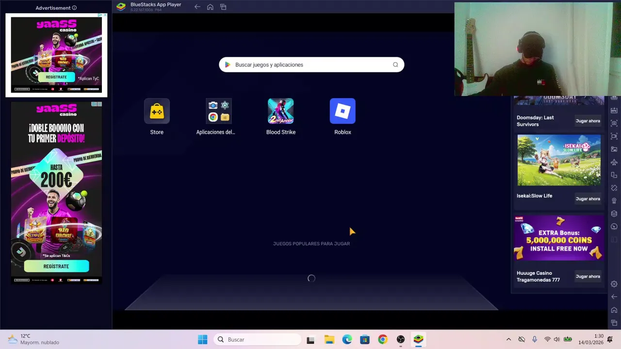Click JUEGOS POPULARES PARA JUGAR heading
Viewport: 621px width, 349px height.
pos(311,244)
